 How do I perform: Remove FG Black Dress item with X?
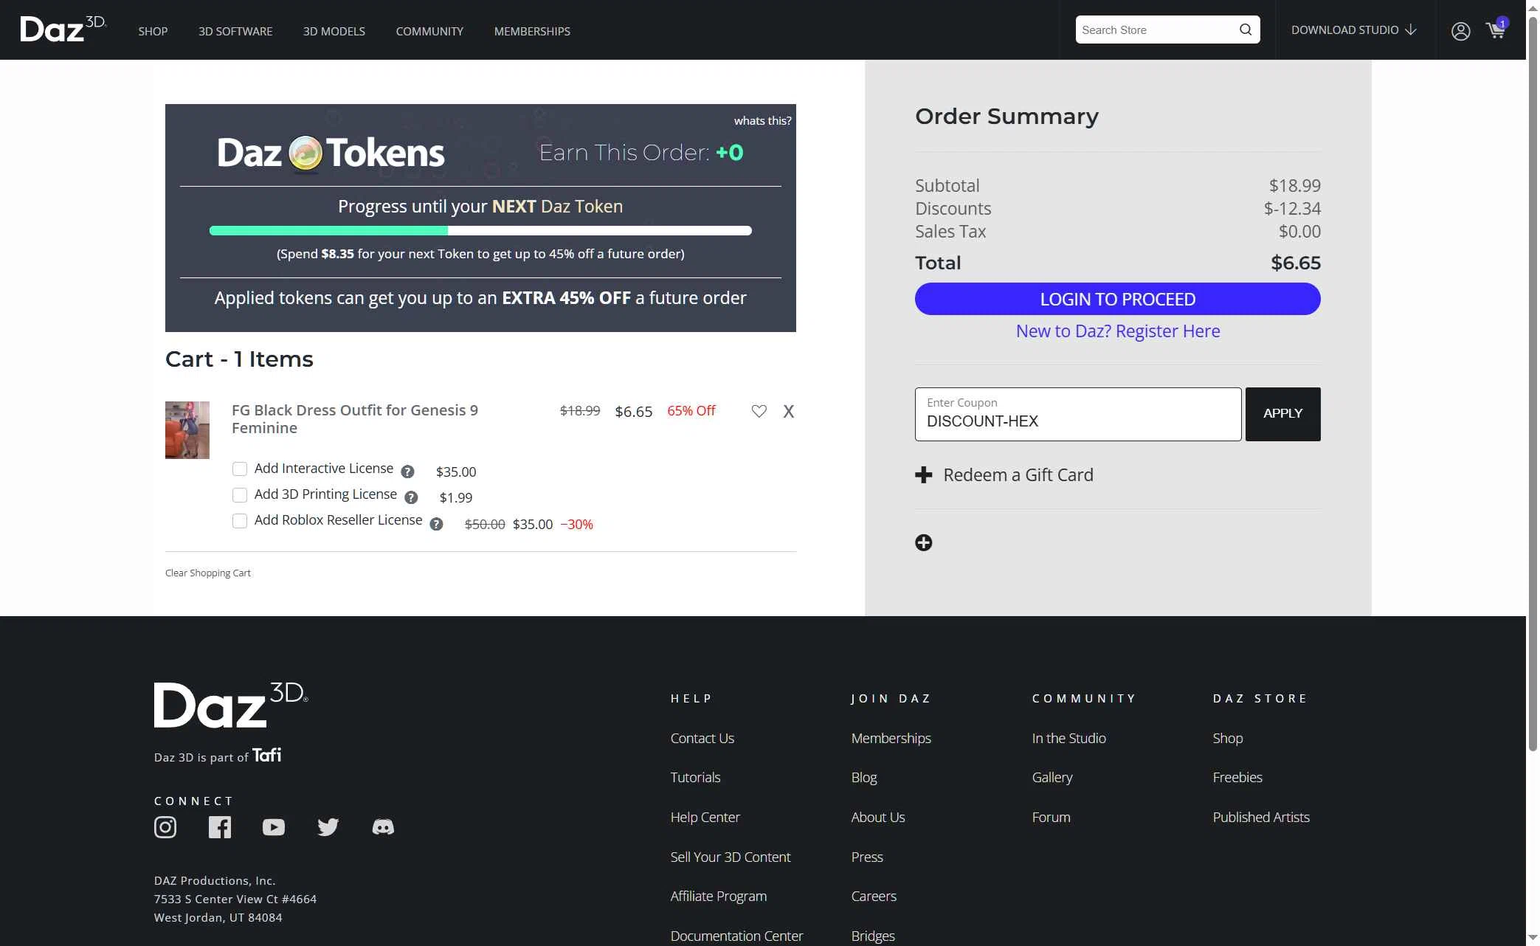coord(788,412)
